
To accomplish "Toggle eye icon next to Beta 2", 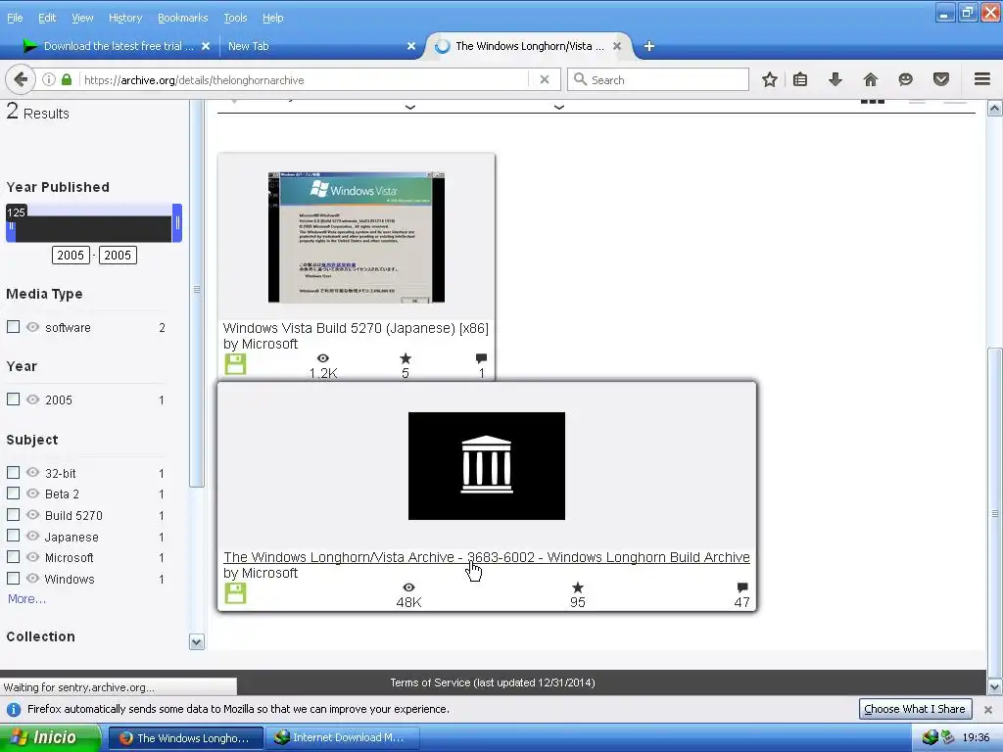I will pos(32,493).
